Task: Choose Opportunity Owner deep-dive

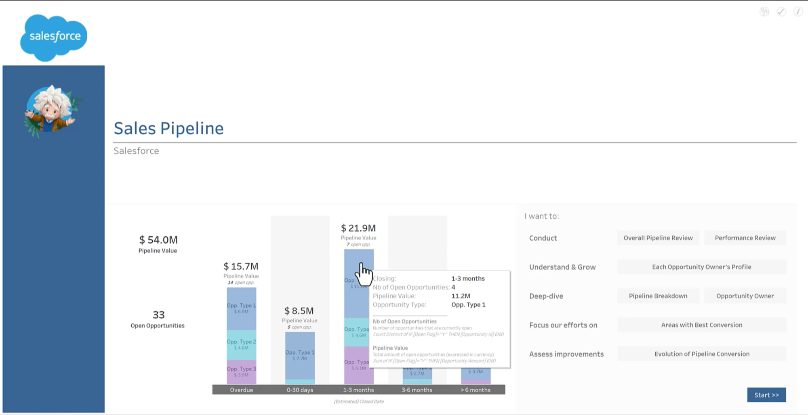Action: tap(745, 296)
